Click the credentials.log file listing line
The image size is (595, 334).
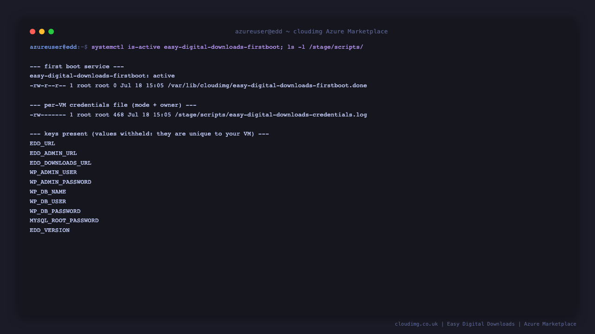(198, 115)
